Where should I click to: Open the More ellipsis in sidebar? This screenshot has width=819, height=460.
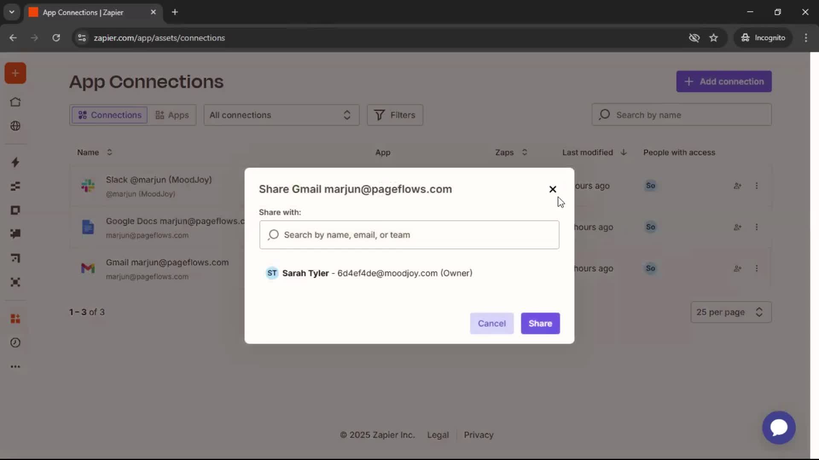(15, 367)
